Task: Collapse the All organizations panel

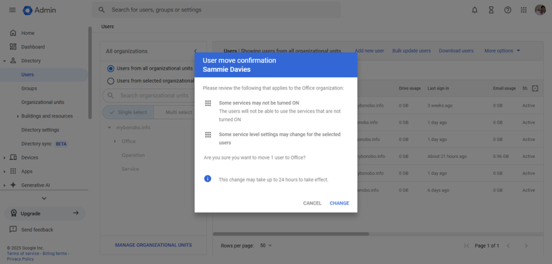Action: [195, 51]
